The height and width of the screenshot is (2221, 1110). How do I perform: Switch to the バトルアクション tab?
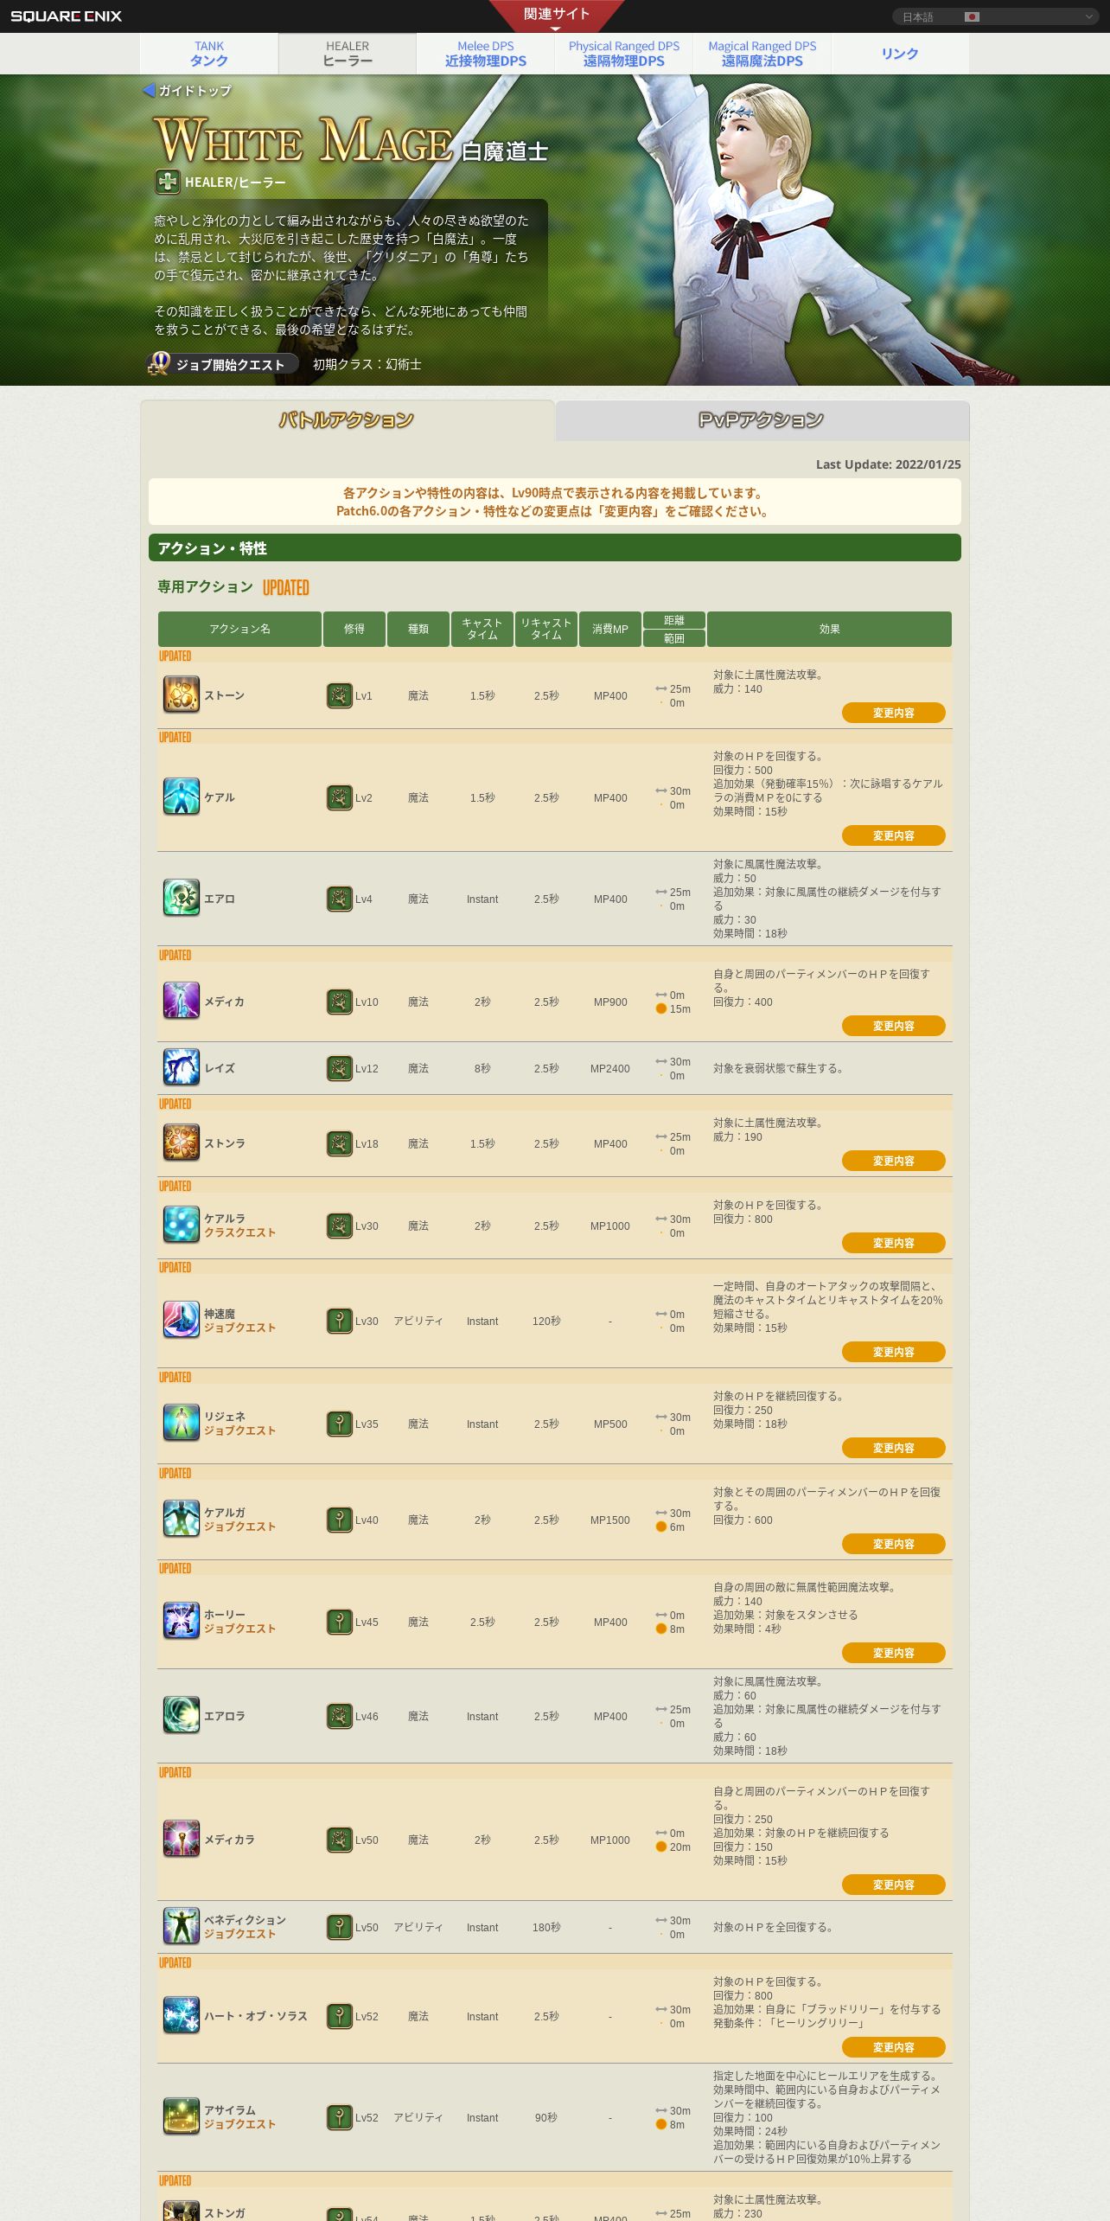(x=348, y=420)
